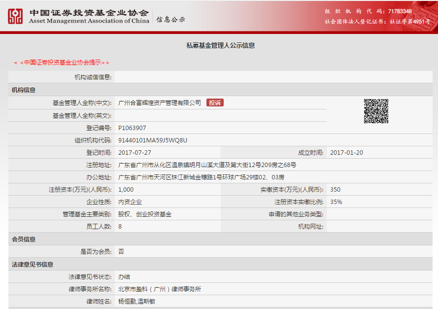The width and height of the screenshot is (438, 309).
Task: Click the 基金管理人全称(中文) label
Action: (x=82, y=103)
